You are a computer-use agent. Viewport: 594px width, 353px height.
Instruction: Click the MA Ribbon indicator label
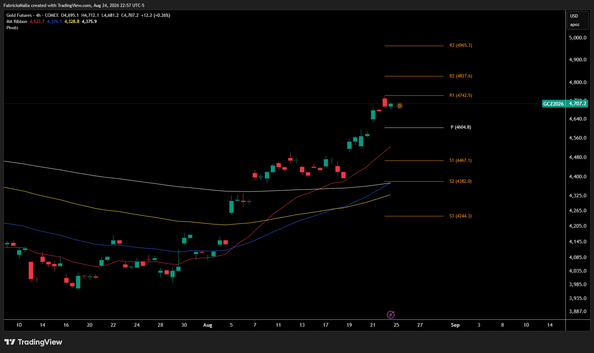coord(17,22)
